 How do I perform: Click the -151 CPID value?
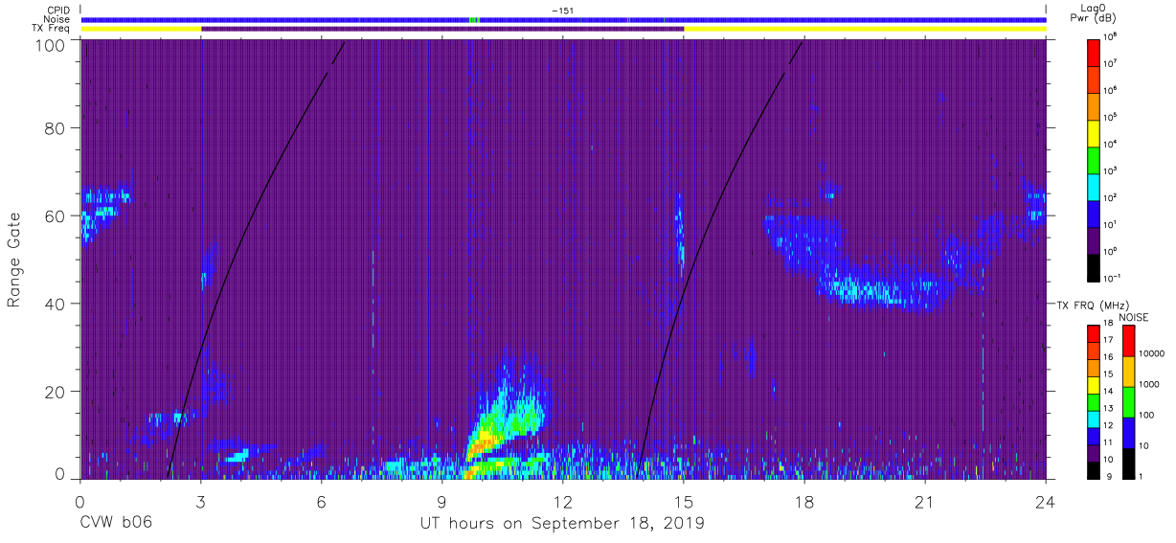pos(563,11)
